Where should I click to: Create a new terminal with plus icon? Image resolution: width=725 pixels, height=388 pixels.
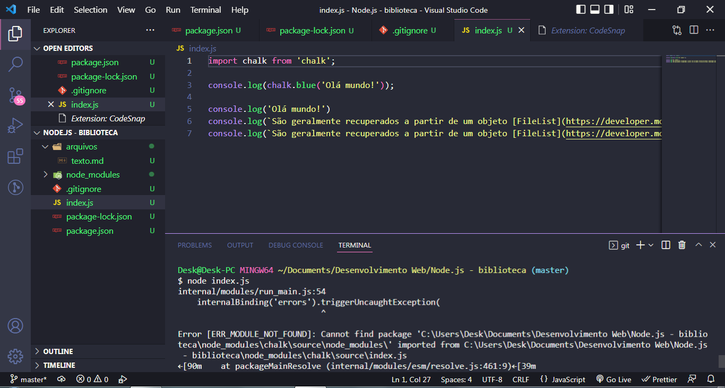click(640, 245)
